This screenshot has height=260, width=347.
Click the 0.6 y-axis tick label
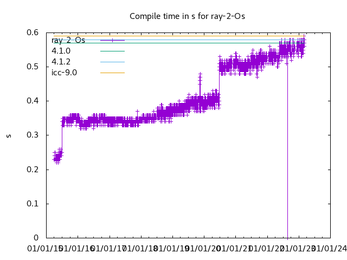click(33, 32)
